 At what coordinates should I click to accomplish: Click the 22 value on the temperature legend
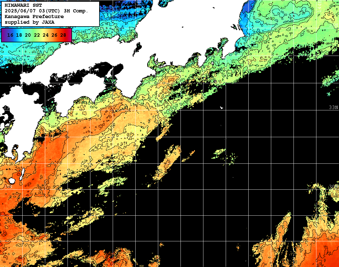(37, 35)
